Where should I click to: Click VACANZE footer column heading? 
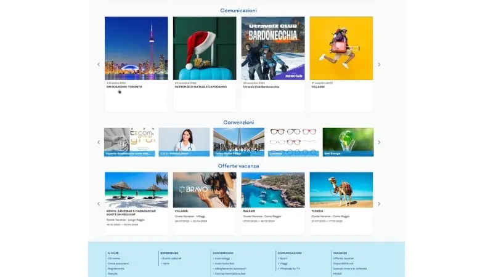340,253
